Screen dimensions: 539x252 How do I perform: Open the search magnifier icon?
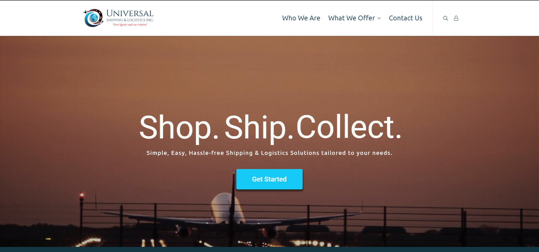445,18
